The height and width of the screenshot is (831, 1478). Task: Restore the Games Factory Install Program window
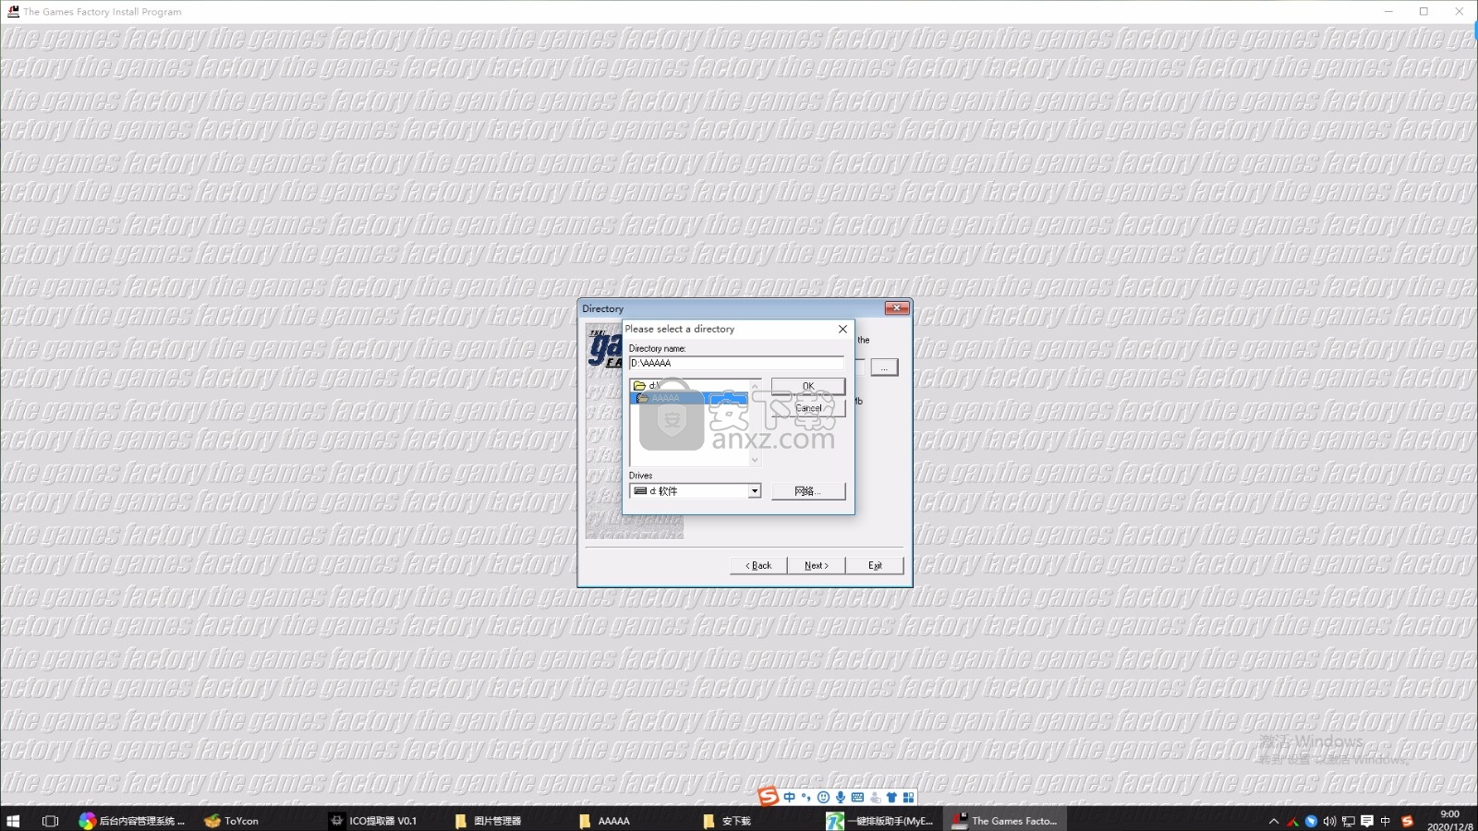click(1423, 11)
